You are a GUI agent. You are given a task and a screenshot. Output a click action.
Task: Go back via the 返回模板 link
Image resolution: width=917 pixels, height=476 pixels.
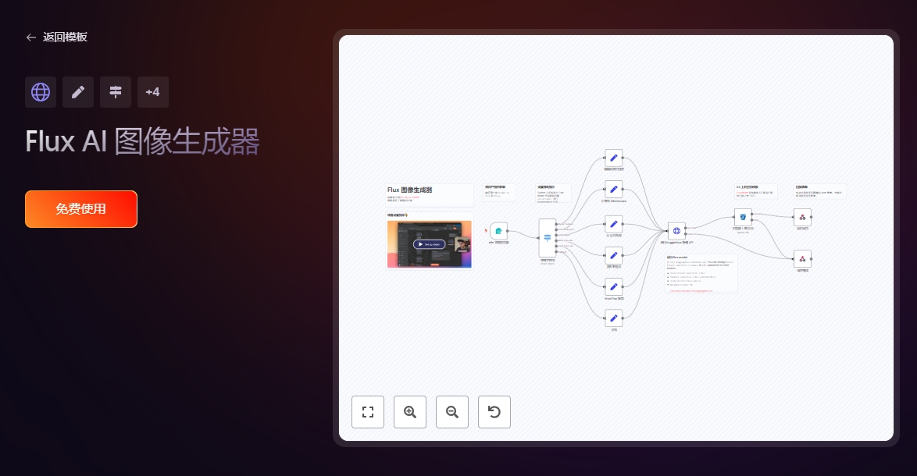56,37
